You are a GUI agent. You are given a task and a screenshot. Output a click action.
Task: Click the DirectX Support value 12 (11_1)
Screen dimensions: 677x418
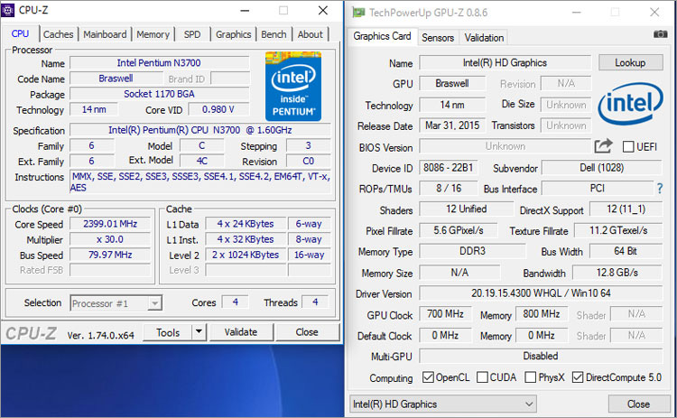(626, 209)
